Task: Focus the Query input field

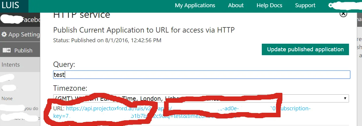Action: click(x=202, y=75)
